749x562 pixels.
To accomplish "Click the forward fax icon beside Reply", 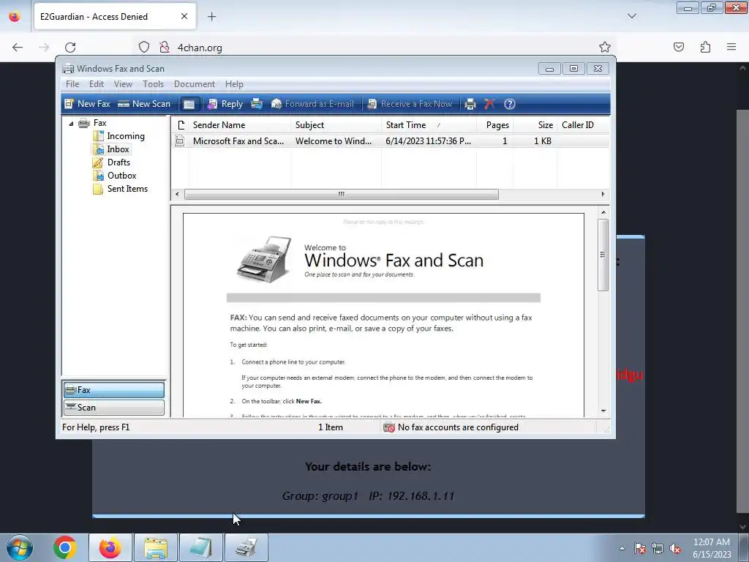I will coord(257,104).
